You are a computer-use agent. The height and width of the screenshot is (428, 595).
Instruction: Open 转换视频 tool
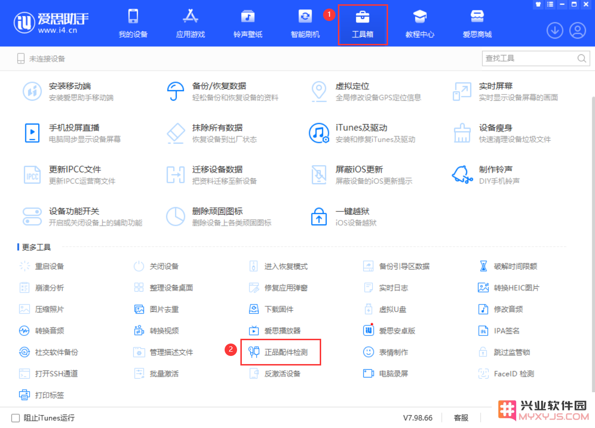pos(156,331)
